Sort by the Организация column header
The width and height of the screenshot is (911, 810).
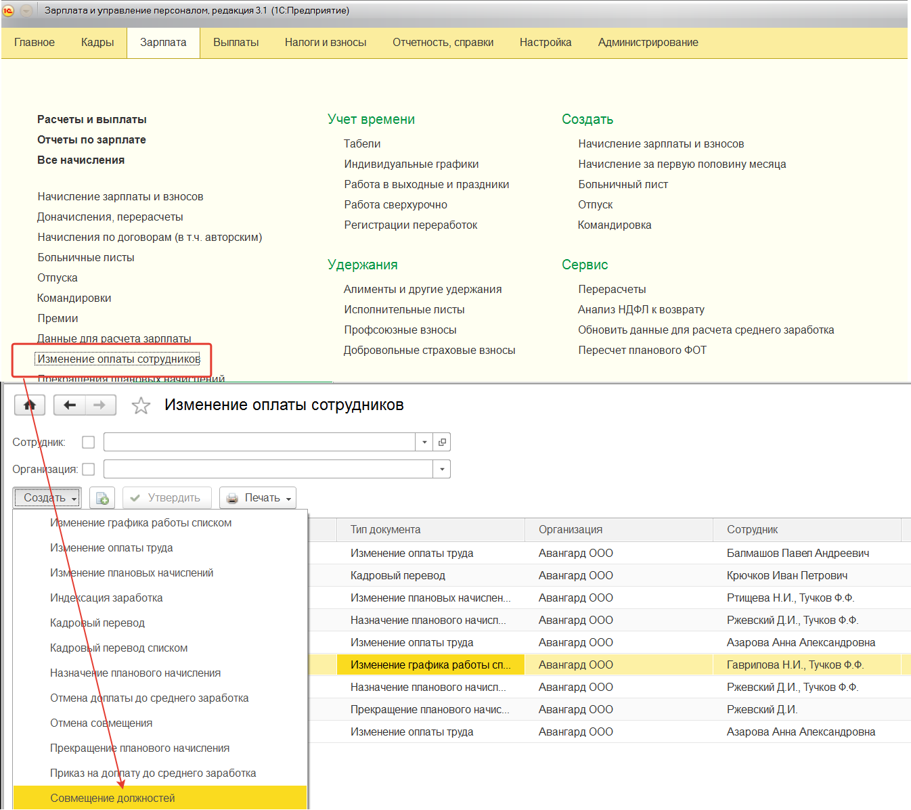(x=571, y=530)
